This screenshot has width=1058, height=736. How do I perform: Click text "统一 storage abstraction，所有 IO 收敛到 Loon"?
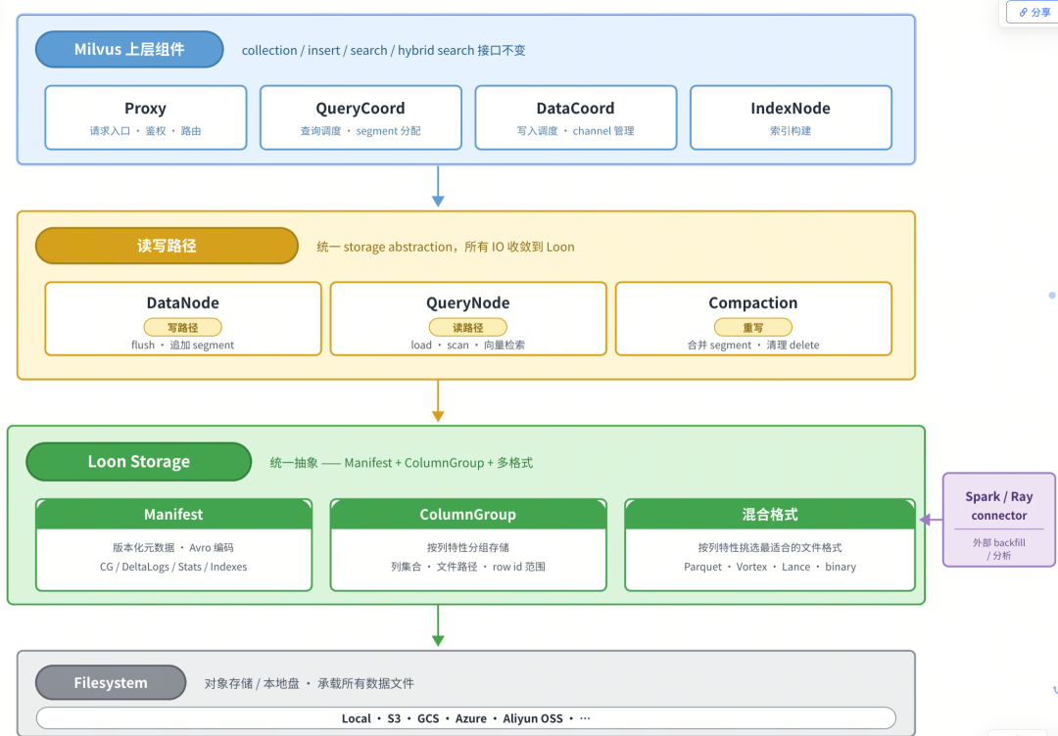tap(446, 247)
